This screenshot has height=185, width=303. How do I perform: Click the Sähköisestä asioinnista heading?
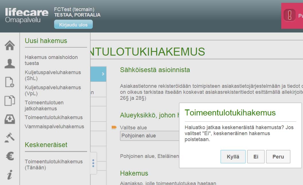(x=155, y=70)
